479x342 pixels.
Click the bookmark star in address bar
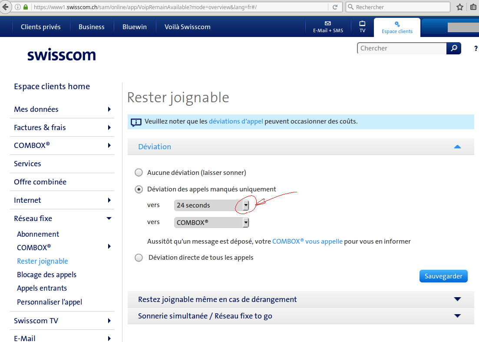459,7
